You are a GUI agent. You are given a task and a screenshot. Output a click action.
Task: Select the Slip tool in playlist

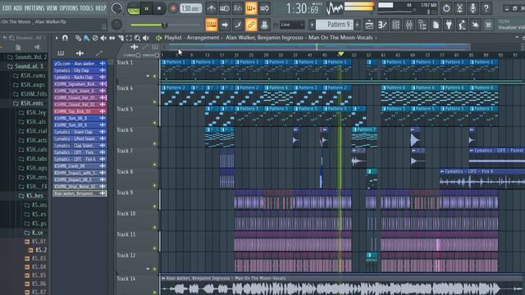tap(112, 39)
